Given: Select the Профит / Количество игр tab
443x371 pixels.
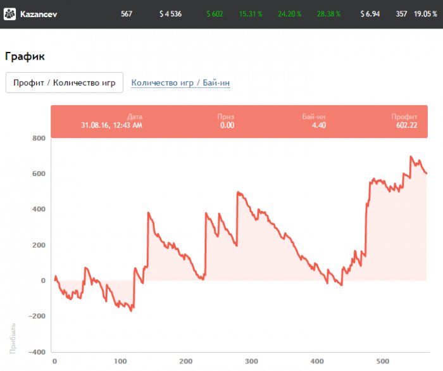Looking at the screenshot, I should tap(65, 82).
